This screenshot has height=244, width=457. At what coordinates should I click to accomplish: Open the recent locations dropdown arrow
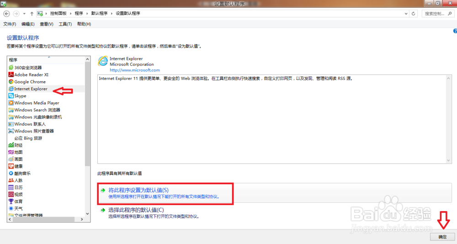point(24,14)
